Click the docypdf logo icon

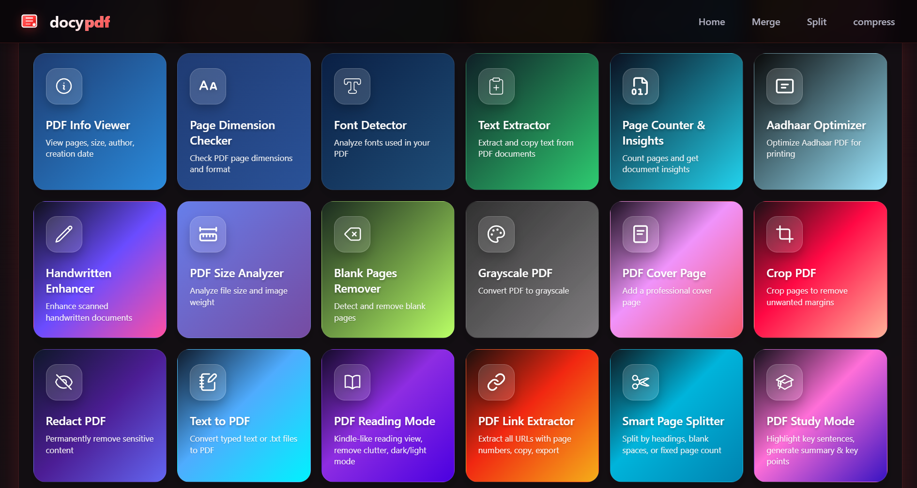click(29, 21)
